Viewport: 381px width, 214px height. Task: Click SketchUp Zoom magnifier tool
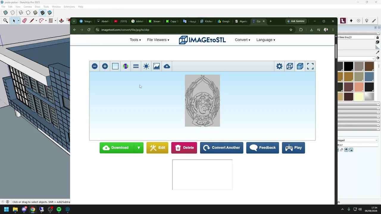coord(5,21)
